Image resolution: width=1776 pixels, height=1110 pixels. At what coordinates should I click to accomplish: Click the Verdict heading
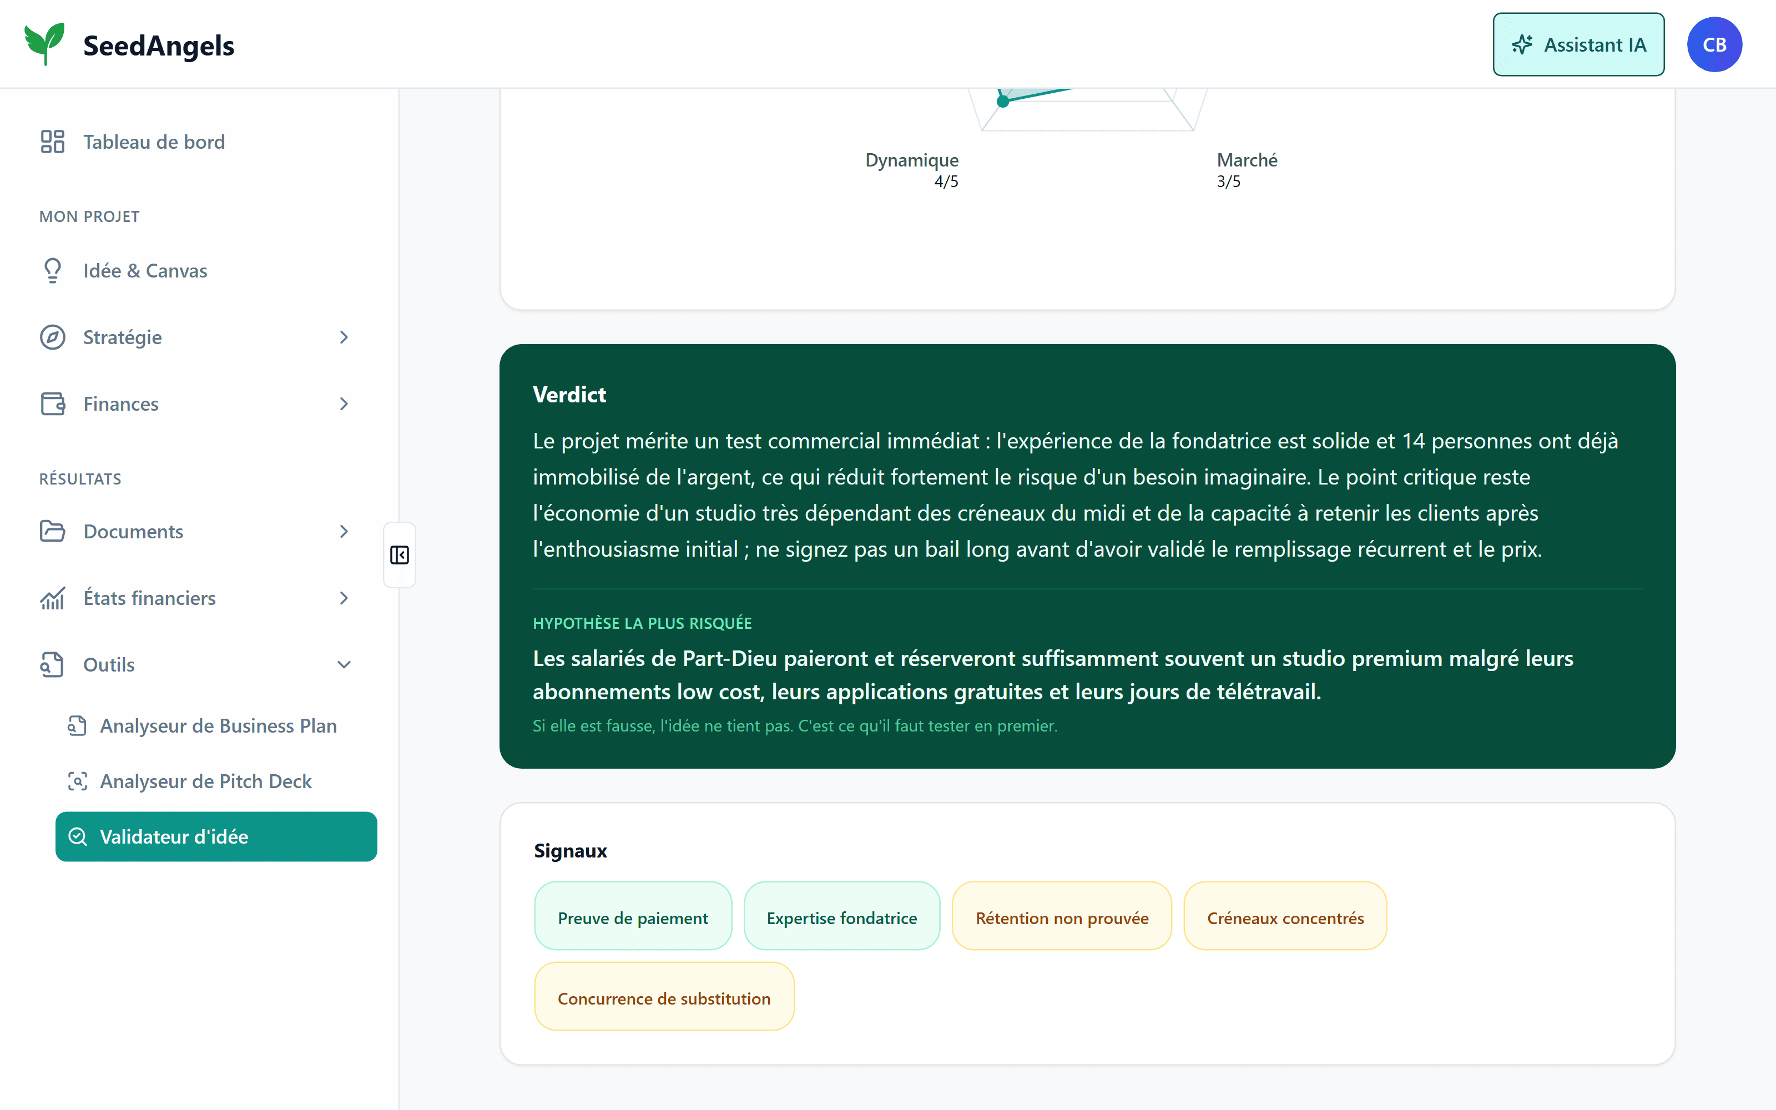[x=569, y=395]
